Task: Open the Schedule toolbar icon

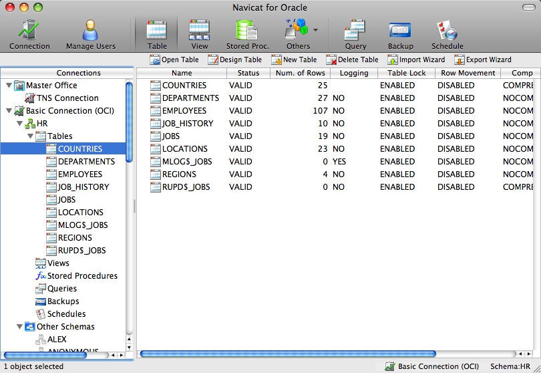Action: [447, 35]
